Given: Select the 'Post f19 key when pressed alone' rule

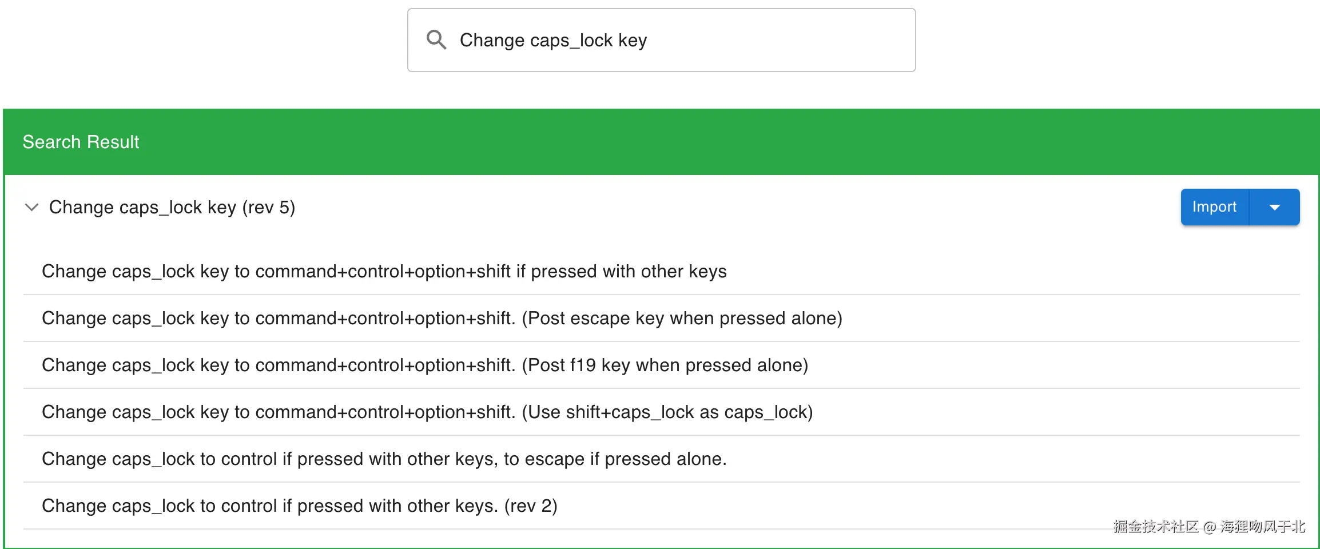Looking at the screenshot, I should 424,365.
